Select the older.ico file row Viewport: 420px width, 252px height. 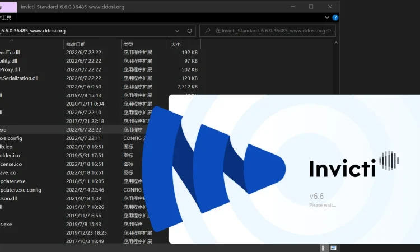(x=71, y=155)
